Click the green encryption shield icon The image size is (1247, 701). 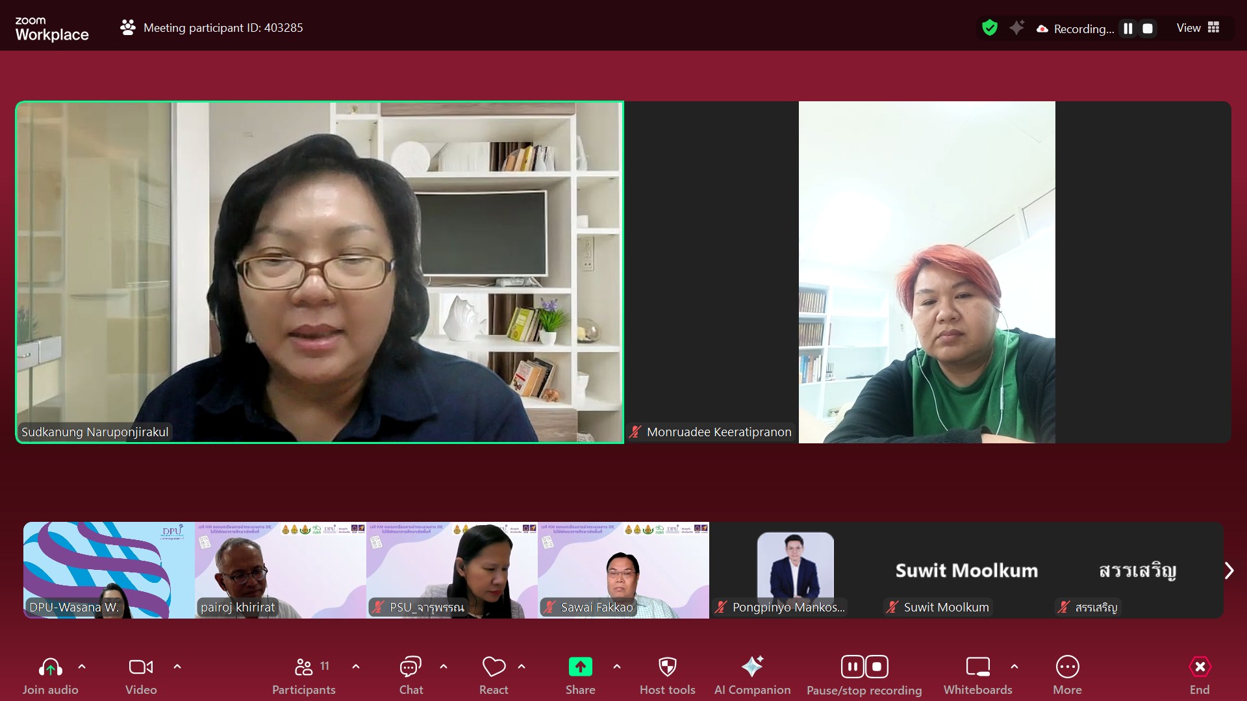pos(989,28)
